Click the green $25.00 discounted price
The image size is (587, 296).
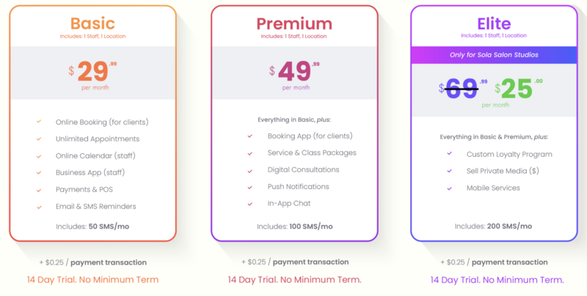(x=519, y=89)
